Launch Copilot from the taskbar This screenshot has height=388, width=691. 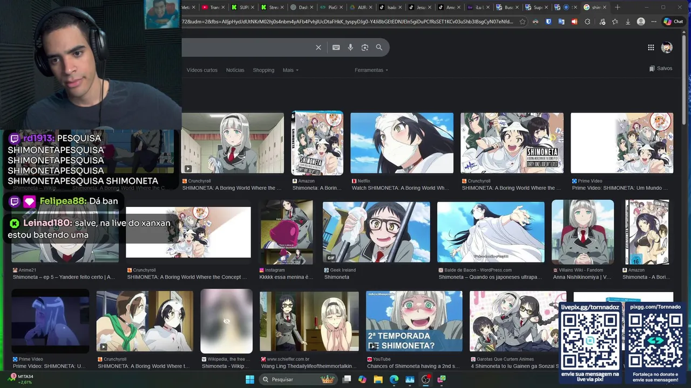tap(362, 379)
